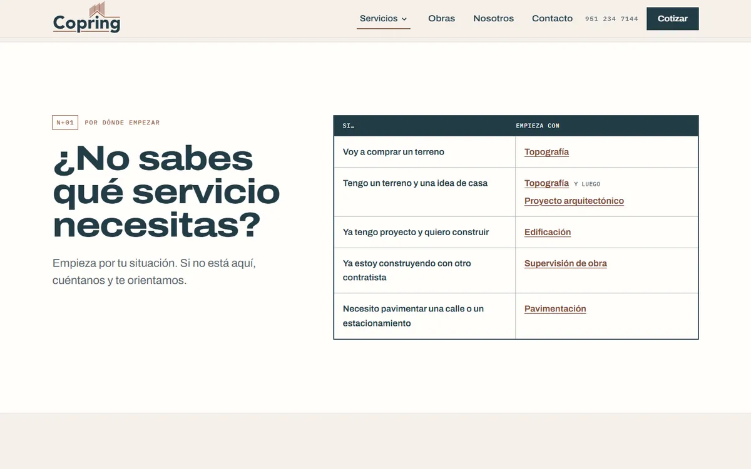Open the Contacto menu item
This screenshot has width=751, height=469.
(x=552, y=19)
